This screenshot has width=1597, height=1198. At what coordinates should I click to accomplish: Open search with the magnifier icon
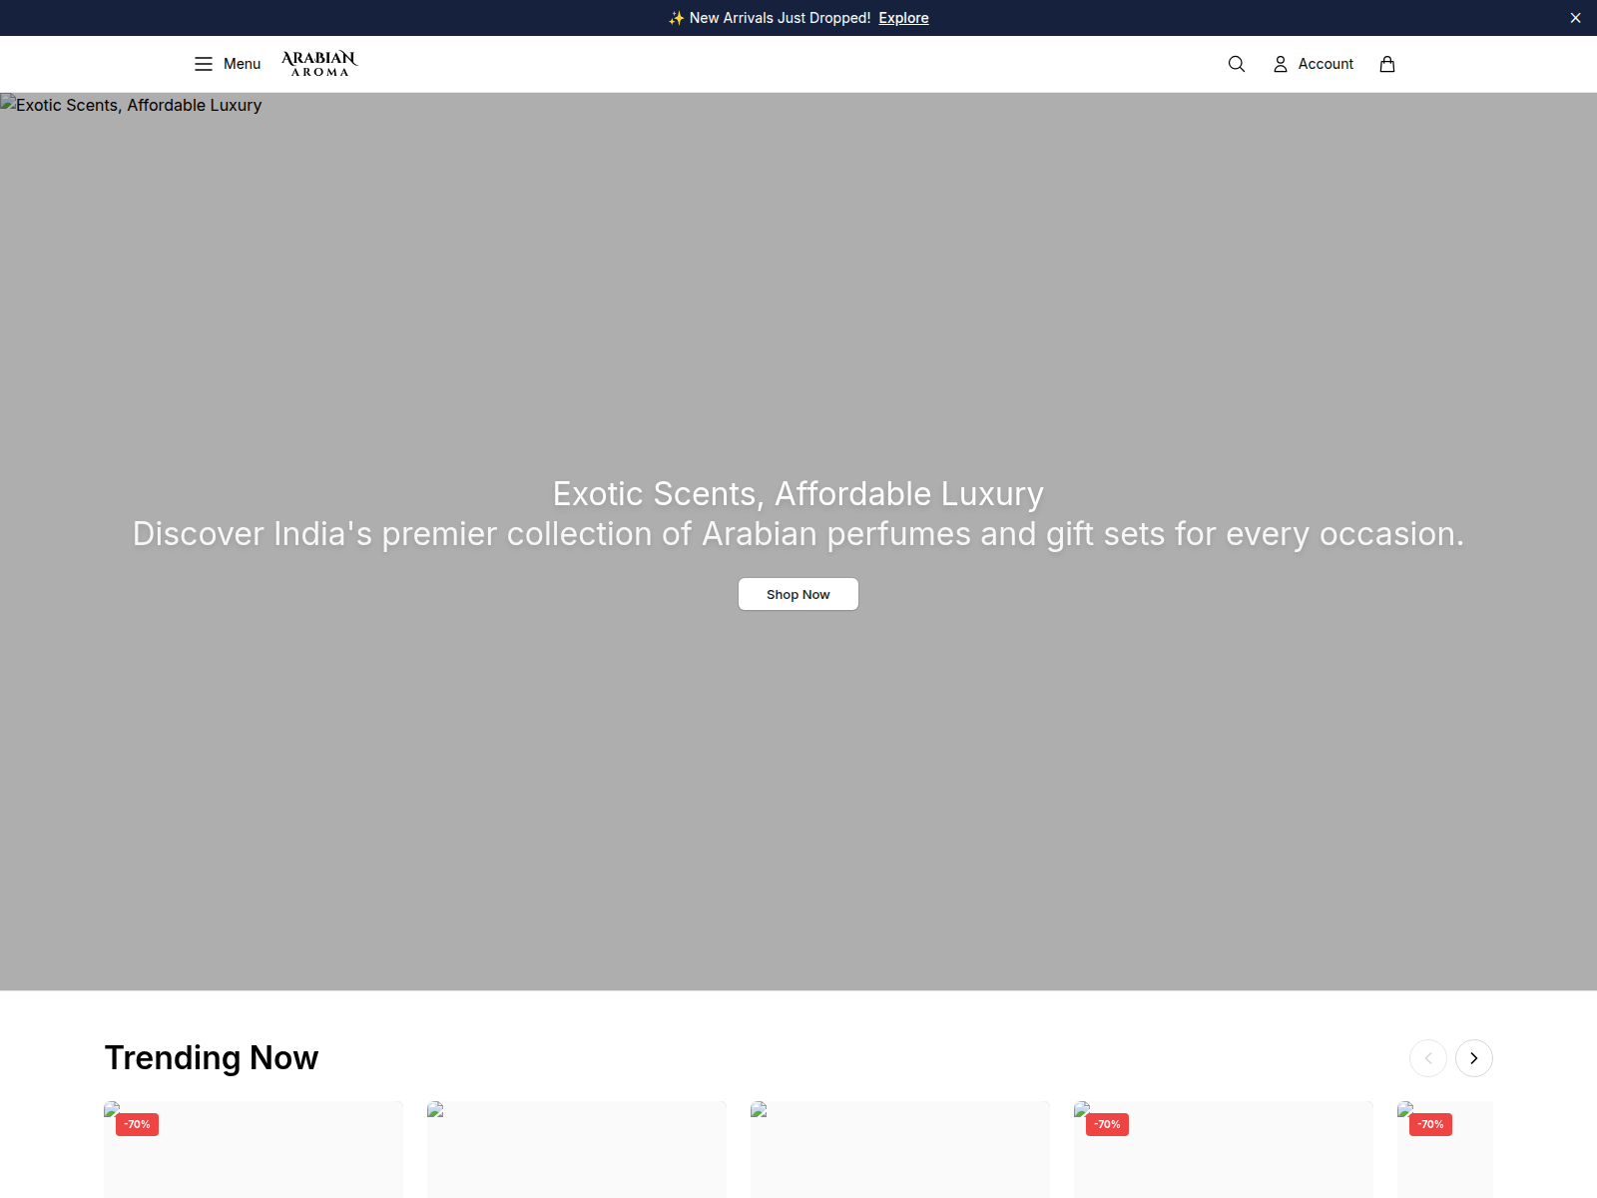pos(1237,64)
